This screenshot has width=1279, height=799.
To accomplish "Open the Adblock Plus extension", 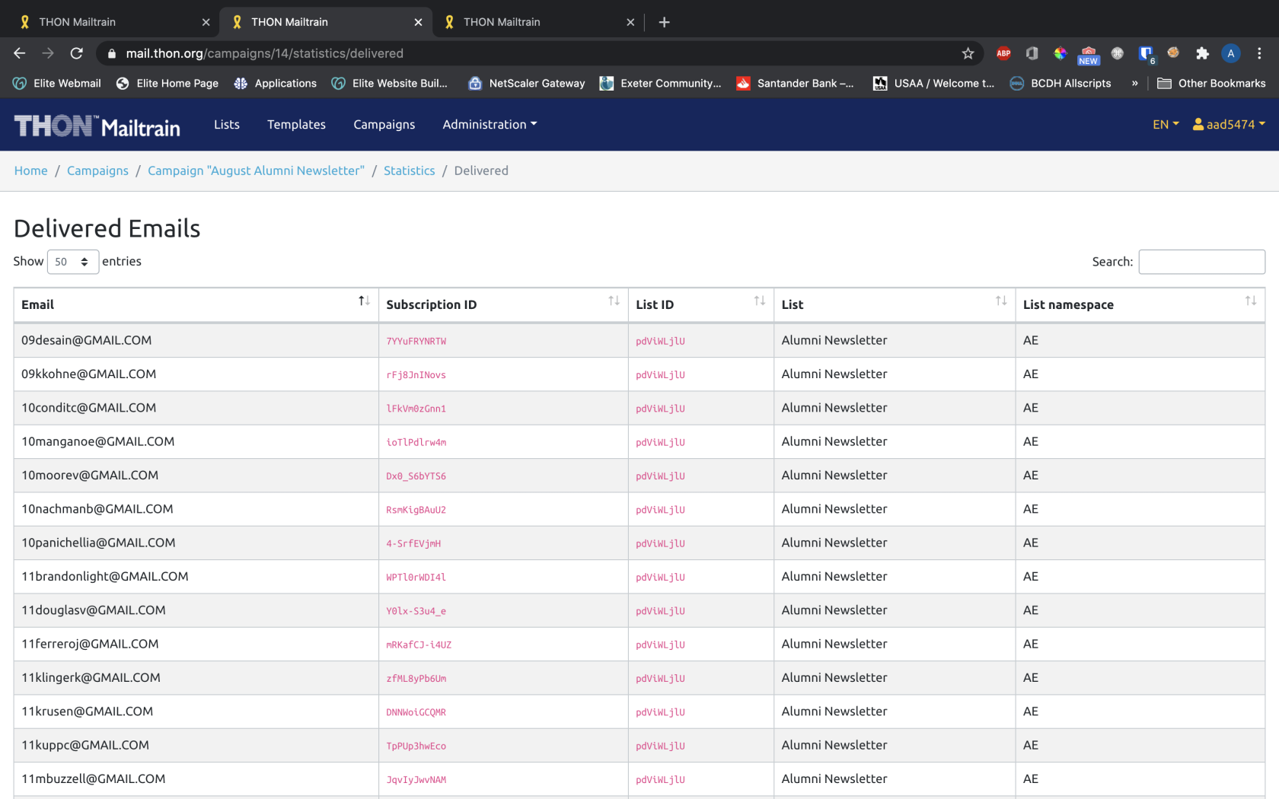I will (x=1003, y=53).
